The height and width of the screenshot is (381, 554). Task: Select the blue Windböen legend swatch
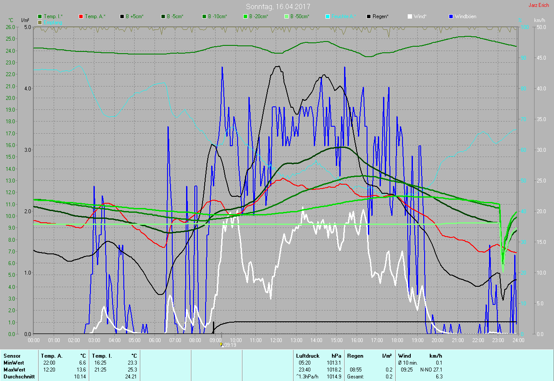(x=451, y=16)
